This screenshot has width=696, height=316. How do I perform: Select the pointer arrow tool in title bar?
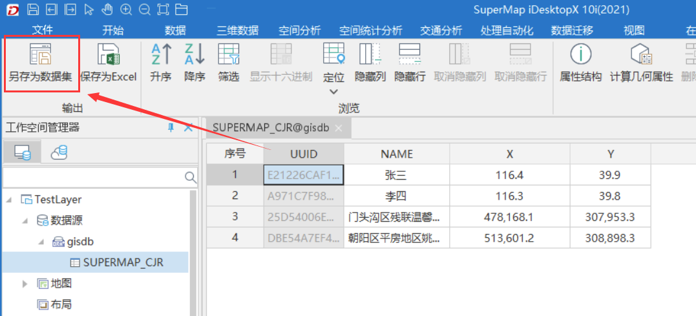click(89, 9)
